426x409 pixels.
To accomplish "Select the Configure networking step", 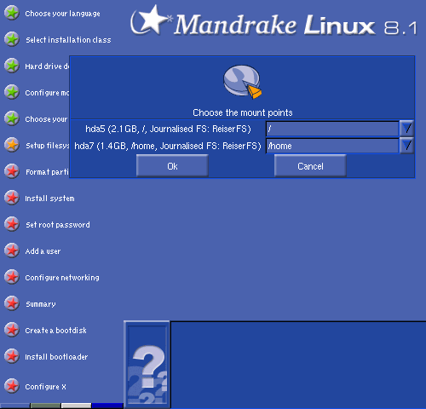I will point(62,278).
